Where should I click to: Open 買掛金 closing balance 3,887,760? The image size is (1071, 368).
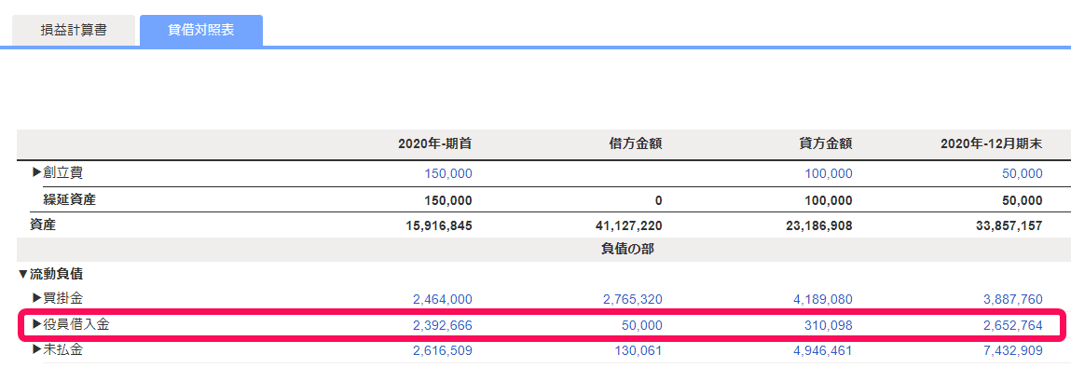1012,299
